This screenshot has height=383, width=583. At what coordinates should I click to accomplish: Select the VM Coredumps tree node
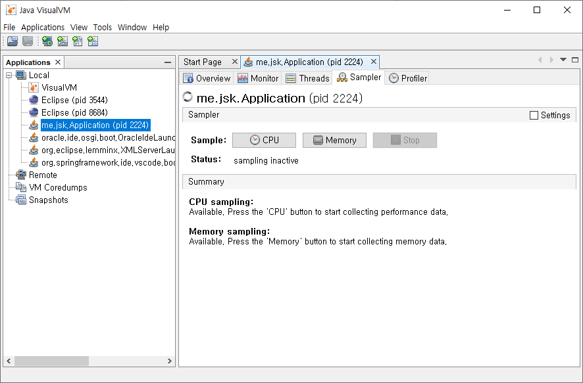click(x=58, y=187)
